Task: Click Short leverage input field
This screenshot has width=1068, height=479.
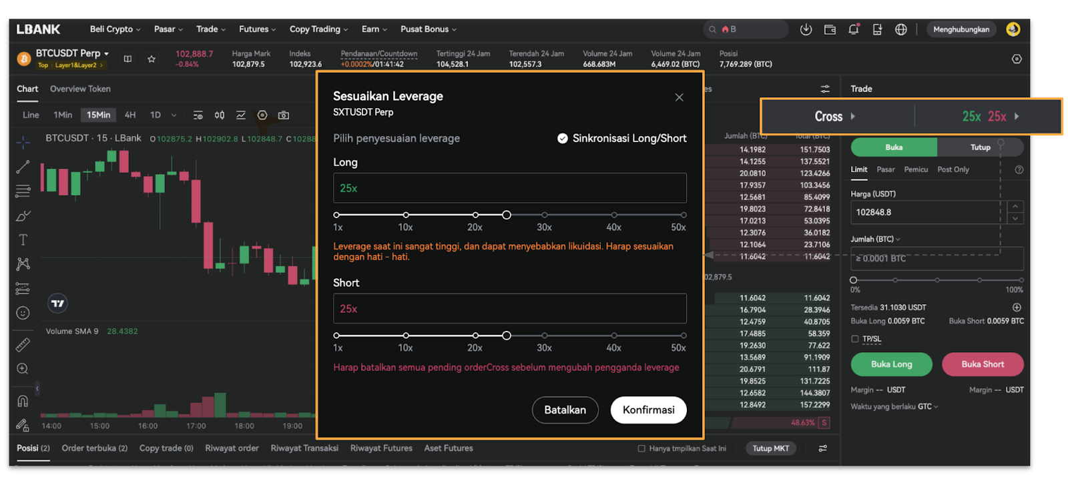Action: 510,309
